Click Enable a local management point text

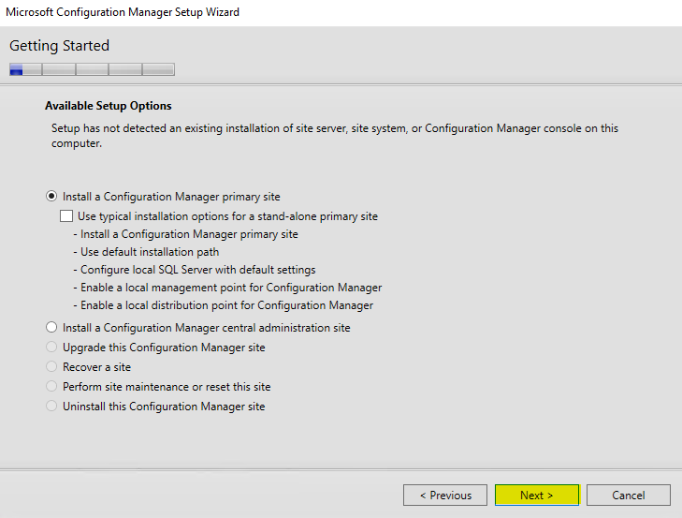tap(230, 288)
